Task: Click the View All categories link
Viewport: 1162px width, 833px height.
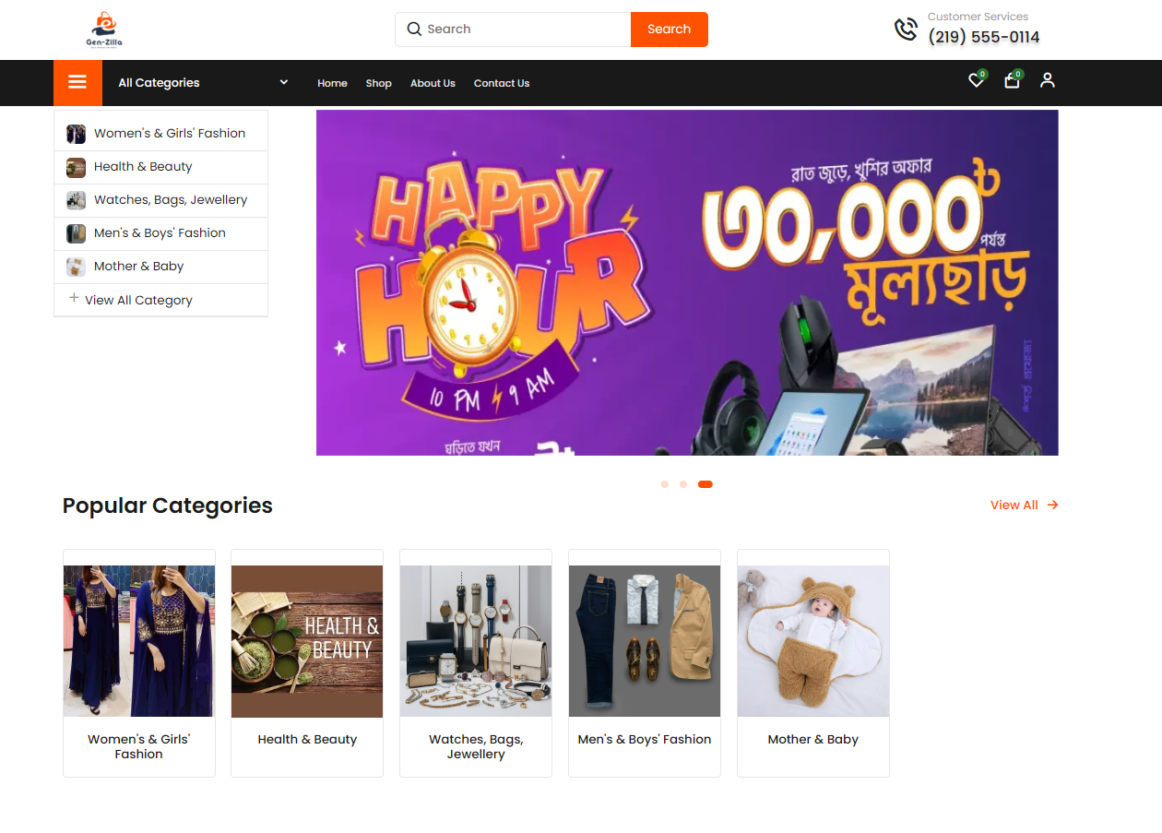Action: pyautogui.click(x=1024, y=505)
